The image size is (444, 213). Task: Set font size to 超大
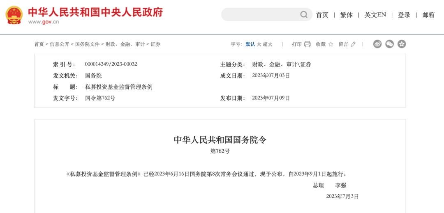(267, 44)
